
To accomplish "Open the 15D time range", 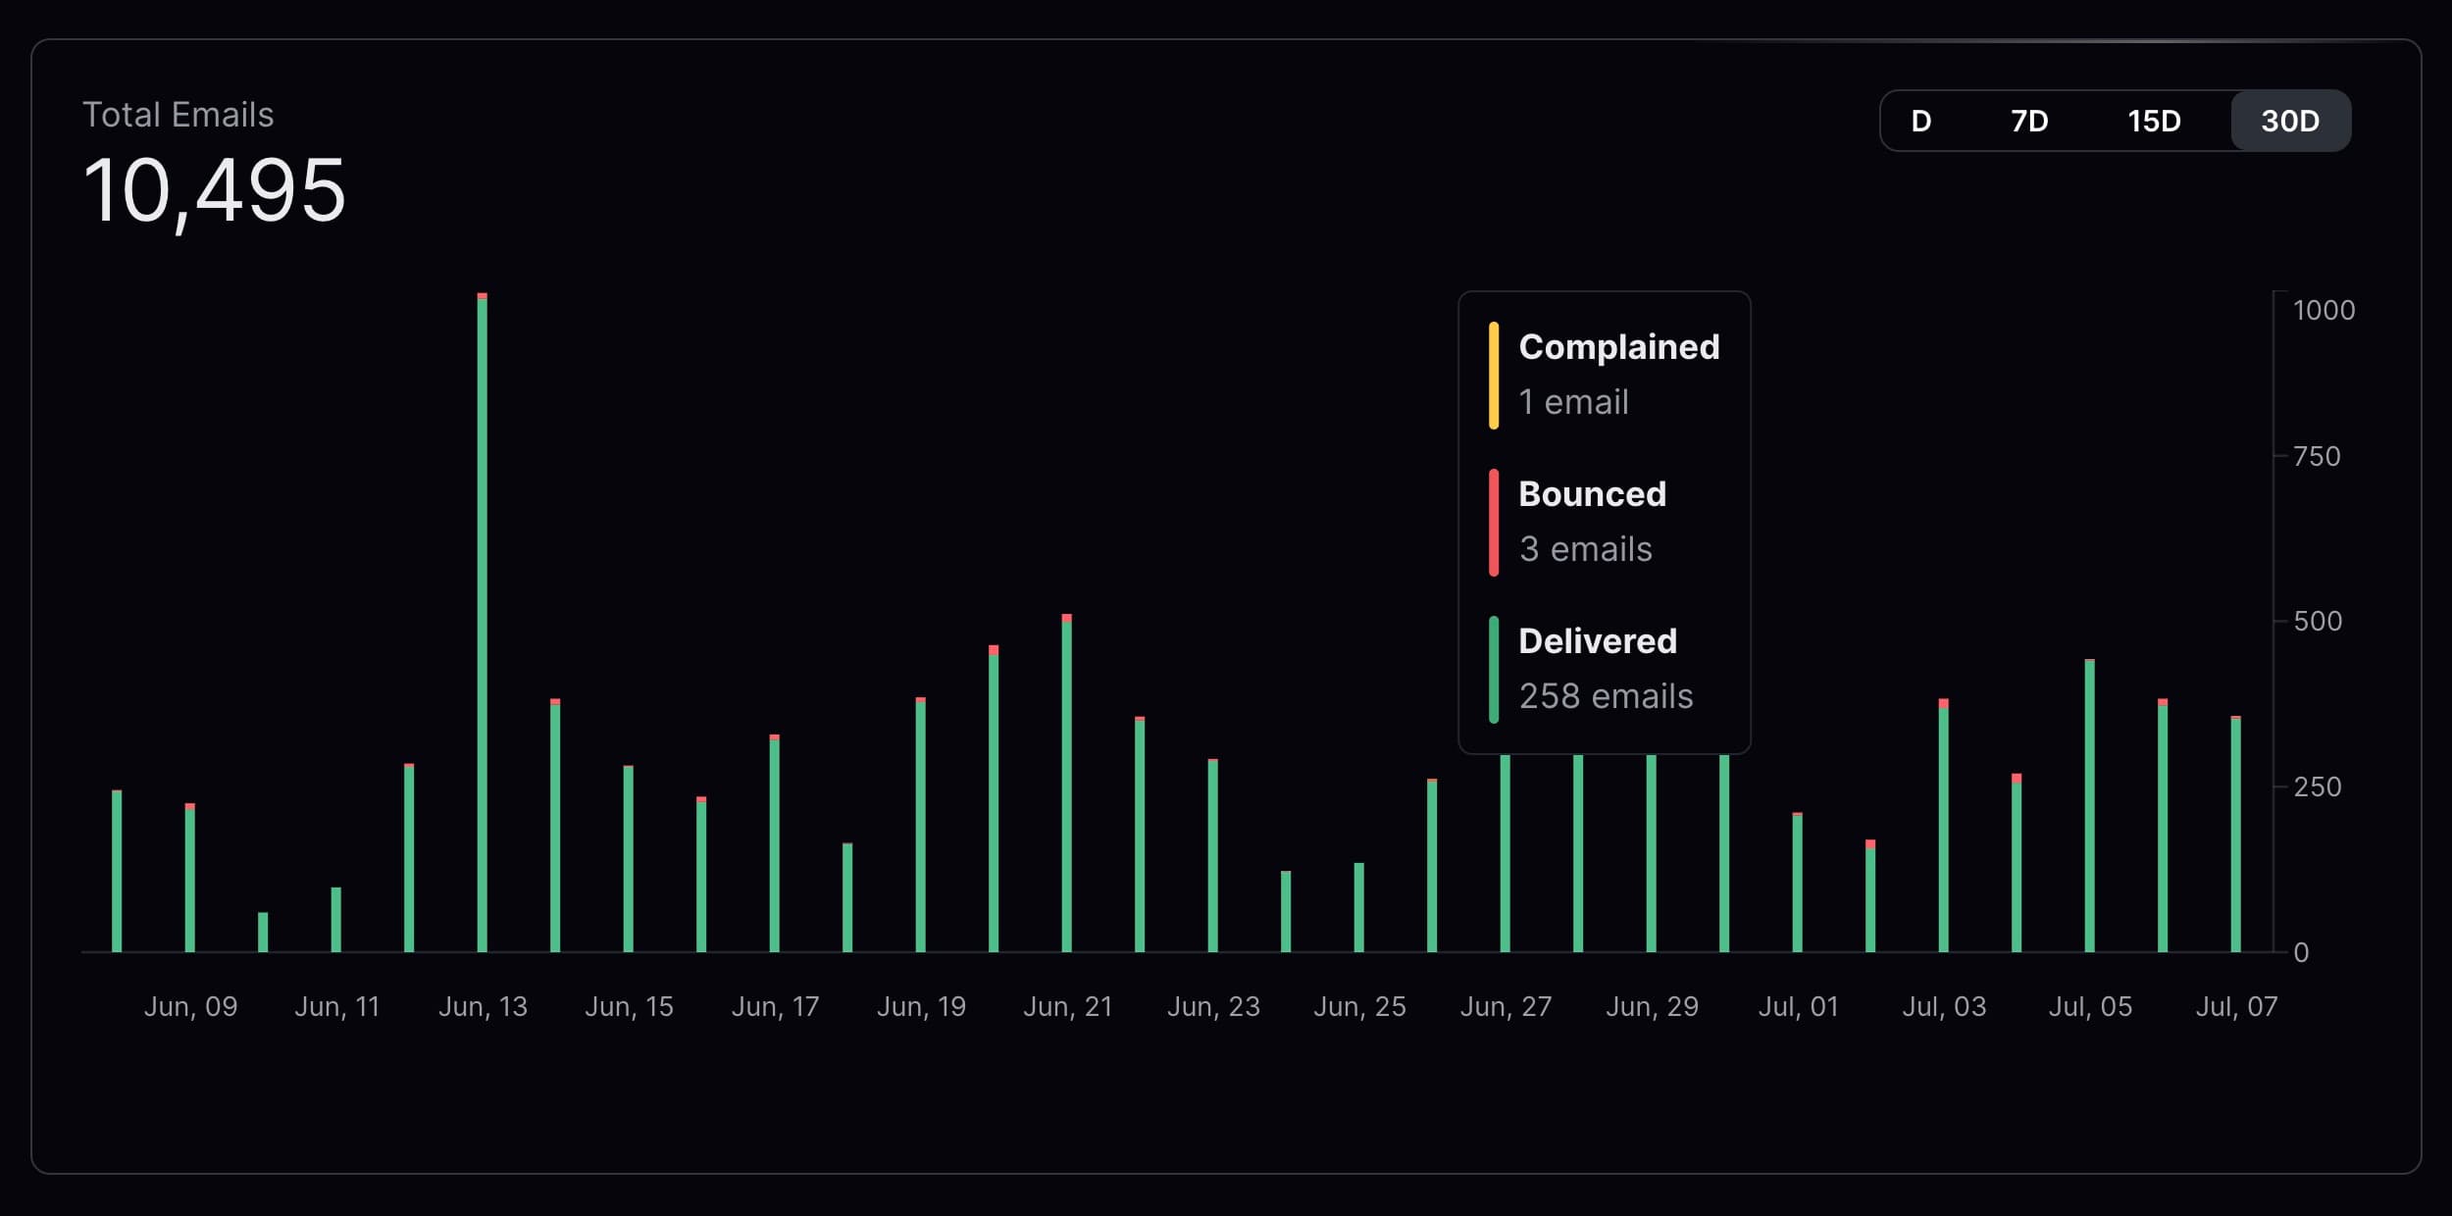I will [2154, 121].
